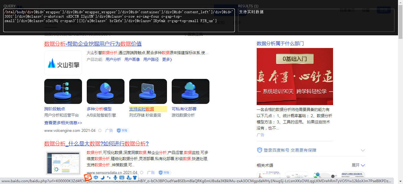Open Sogou skin settings via the shirt icon
Viewport: 403px width, 184px height.
click(x=135, y=178)
